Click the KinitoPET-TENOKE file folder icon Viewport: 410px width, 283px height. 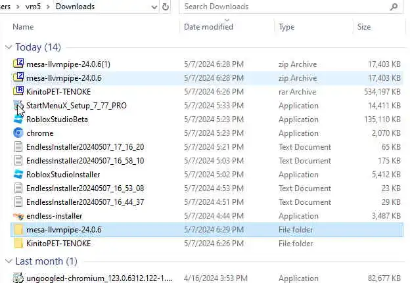point(18,244)
